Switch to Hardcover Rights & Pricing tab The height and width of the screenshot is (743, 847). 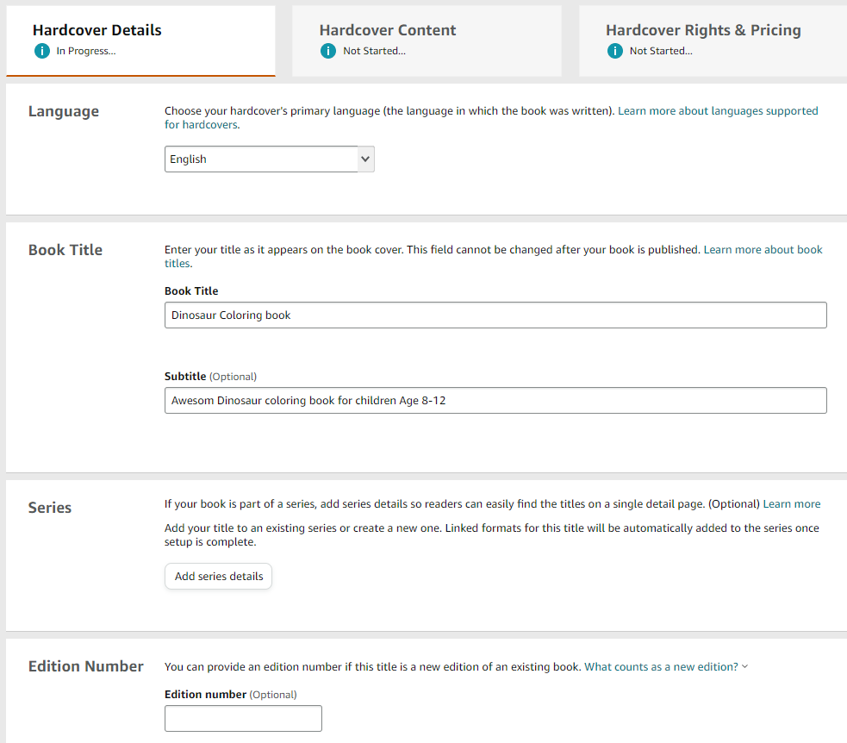click(x=713, y=41)
